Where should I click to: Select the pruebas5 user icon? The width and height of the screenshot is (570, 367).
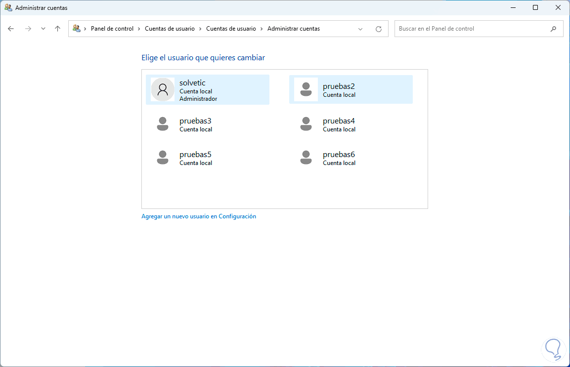point(163,157)
